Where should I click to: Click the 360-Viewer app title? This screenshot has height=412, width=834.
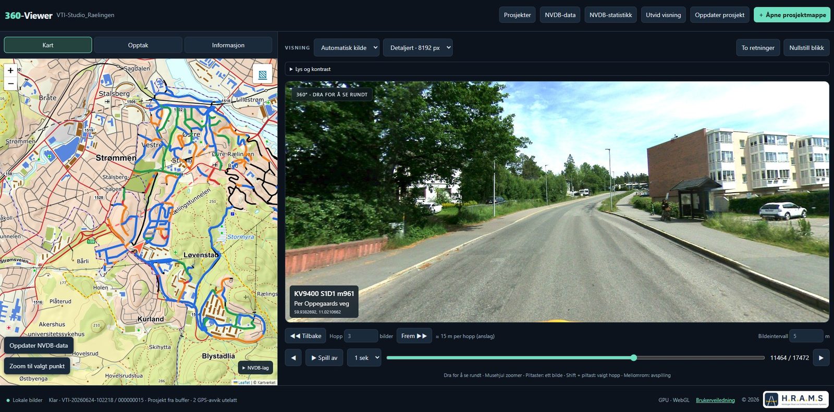29,15
